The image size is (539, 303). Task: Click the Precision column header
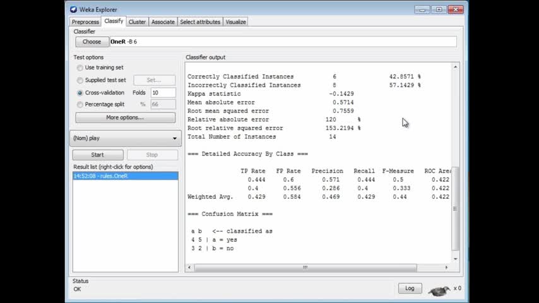[327, 171]
